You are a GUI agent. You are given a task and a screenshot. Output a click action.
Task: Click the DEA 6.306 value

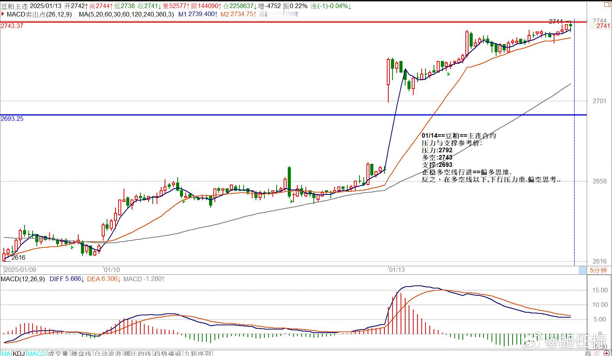(x=104, y=279)
